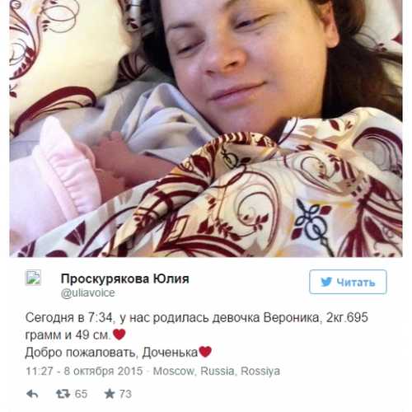The image size is (412, 412).
Task: Click the reply arrow icon
Action: point(32,394)
